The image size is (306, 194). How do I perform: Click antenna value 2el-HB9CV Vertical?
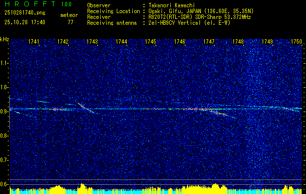[x=189, y=23]
